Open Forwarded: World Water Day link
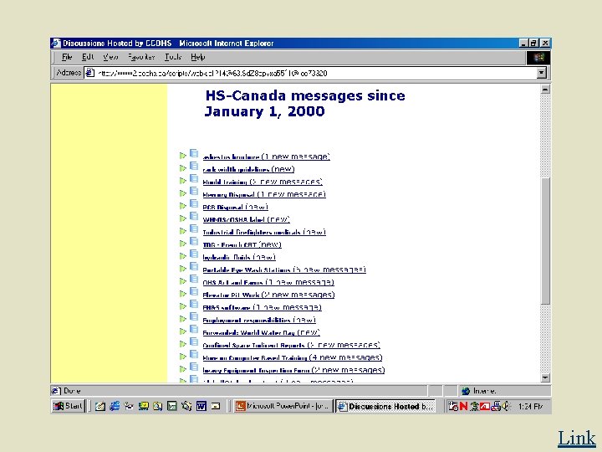The width and height of the screenshot is (602, 452). [x=262, y=332]
